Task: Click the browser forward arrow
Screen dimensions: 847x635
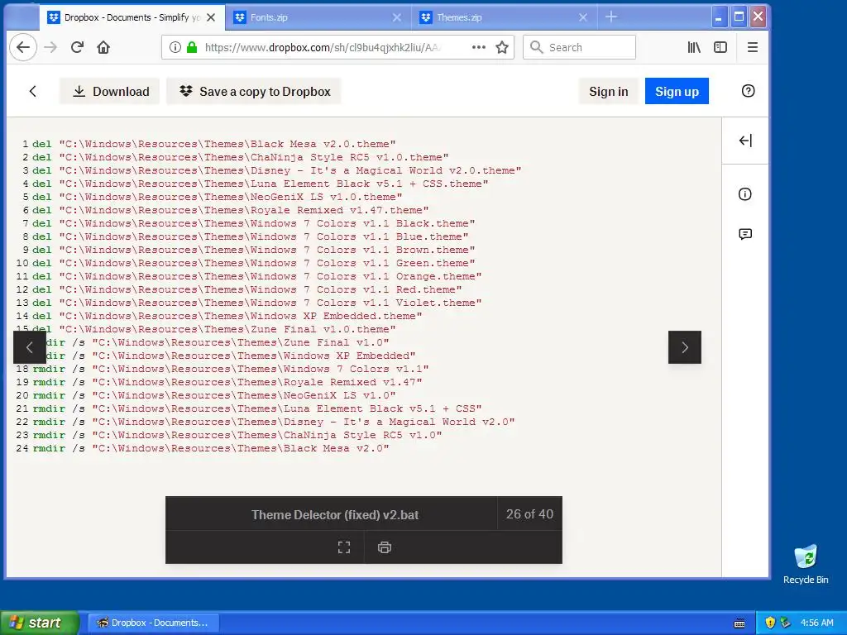Action: 50,47
